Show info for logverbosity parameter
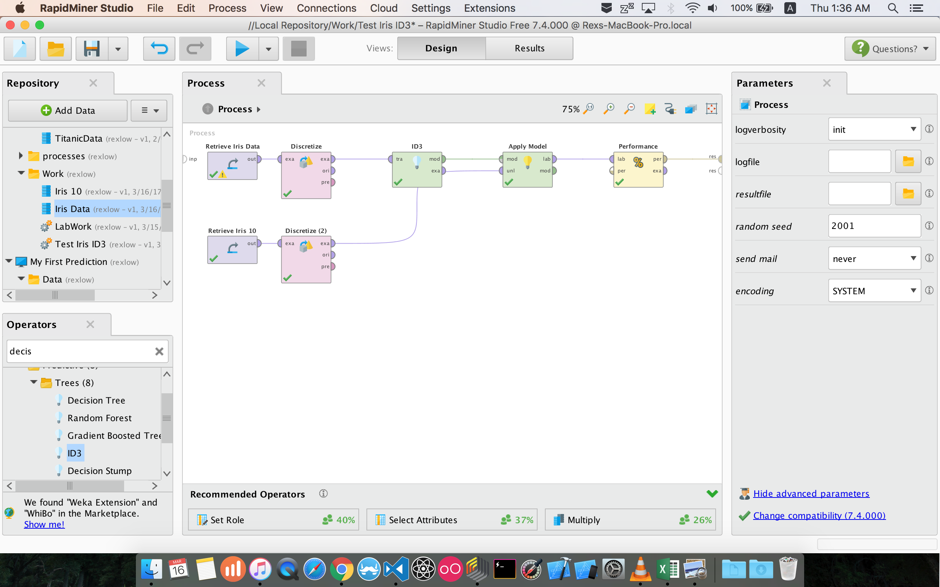This screenshot has width=940, height=587. (929, 129)
